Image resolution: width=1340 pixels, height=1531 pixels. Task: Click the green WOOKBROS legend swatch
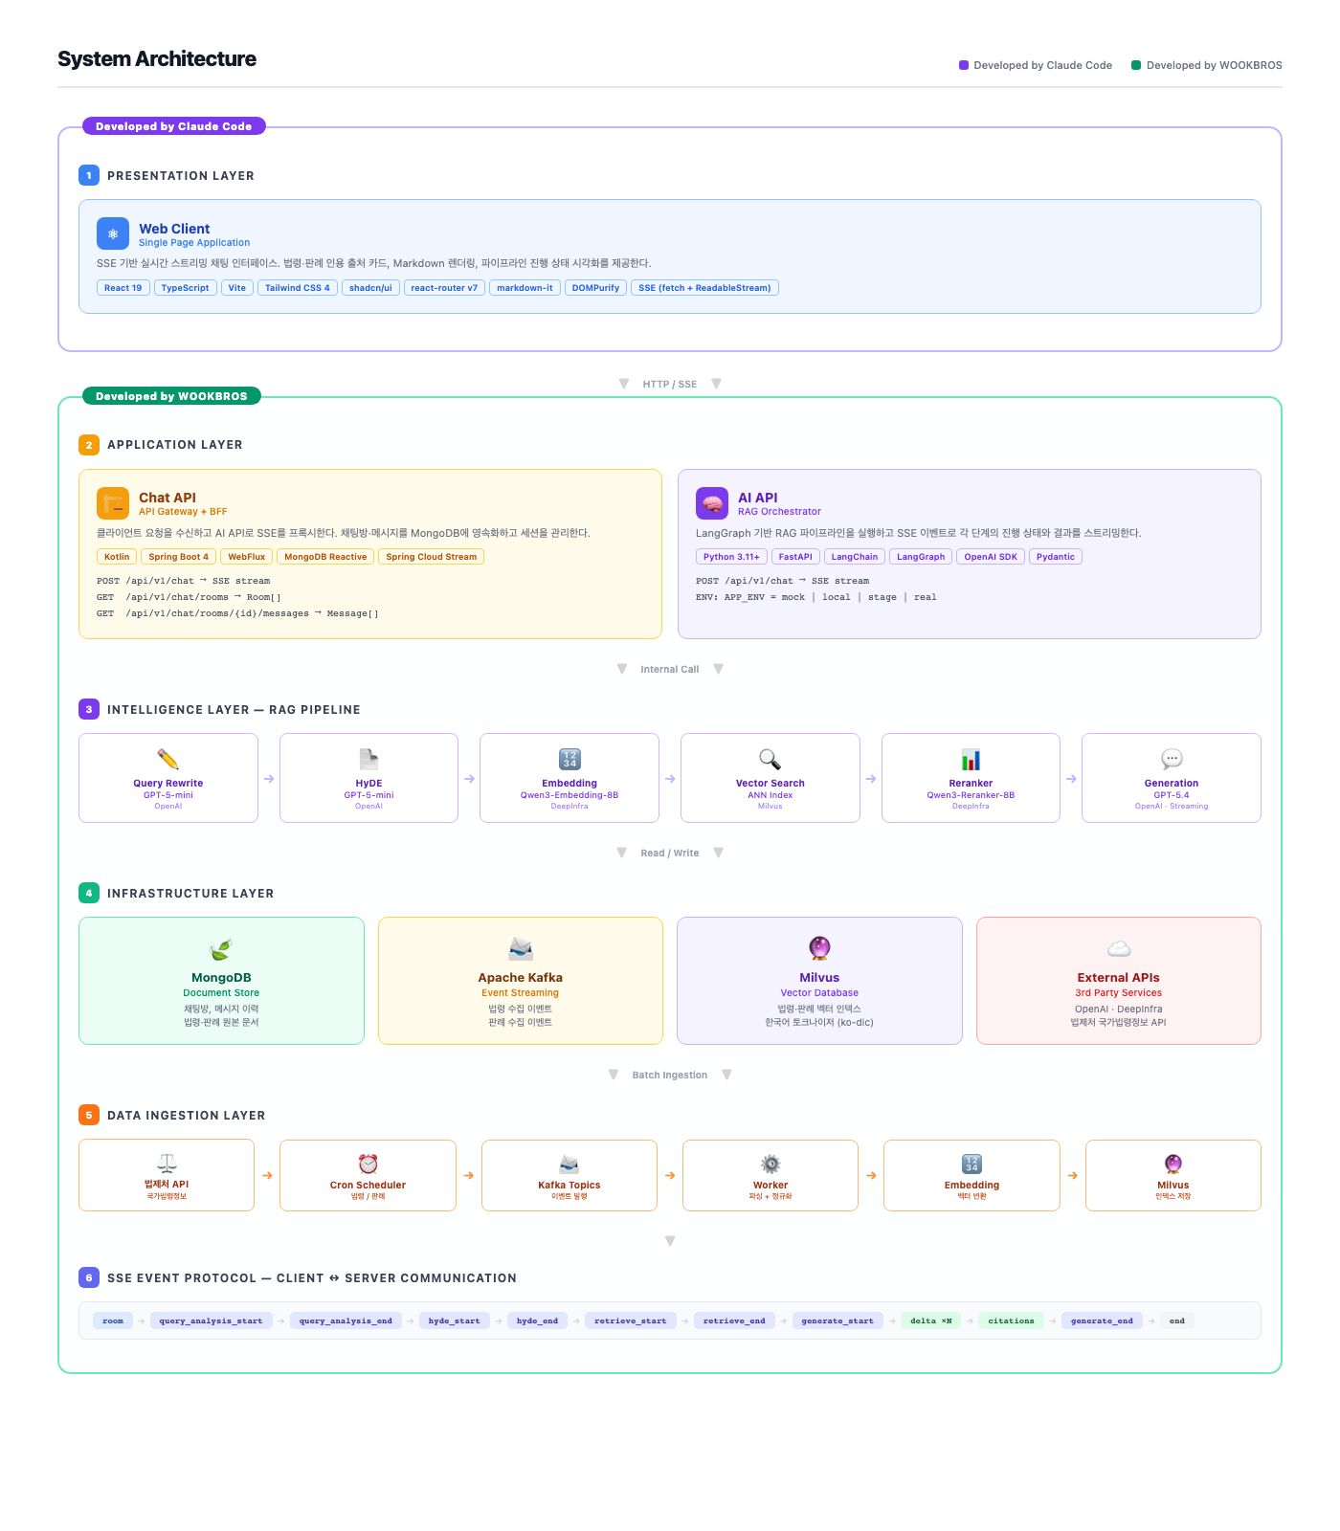[1136, 65]
